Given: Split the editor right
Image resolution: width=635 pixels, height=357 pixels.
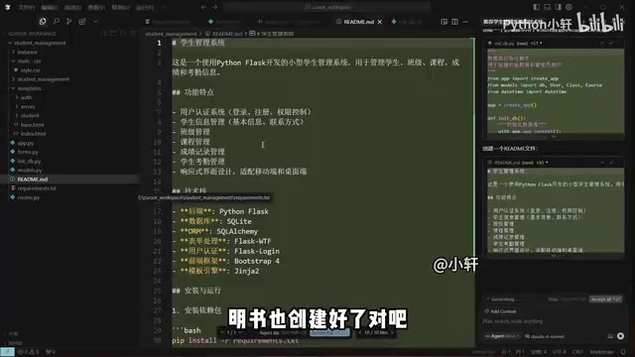Looking at the screenshot, I should (454, 22).
